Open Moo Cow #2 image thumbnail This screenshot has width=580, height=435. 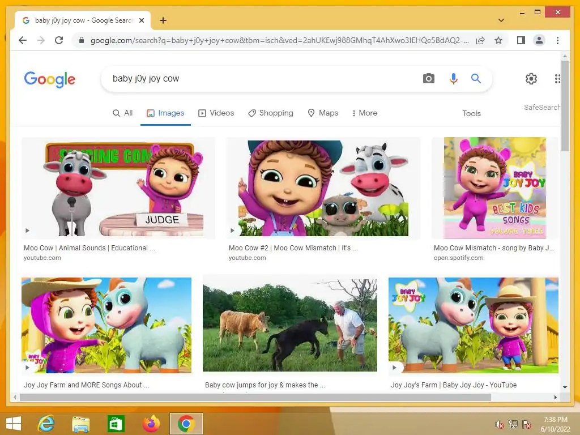323,188
